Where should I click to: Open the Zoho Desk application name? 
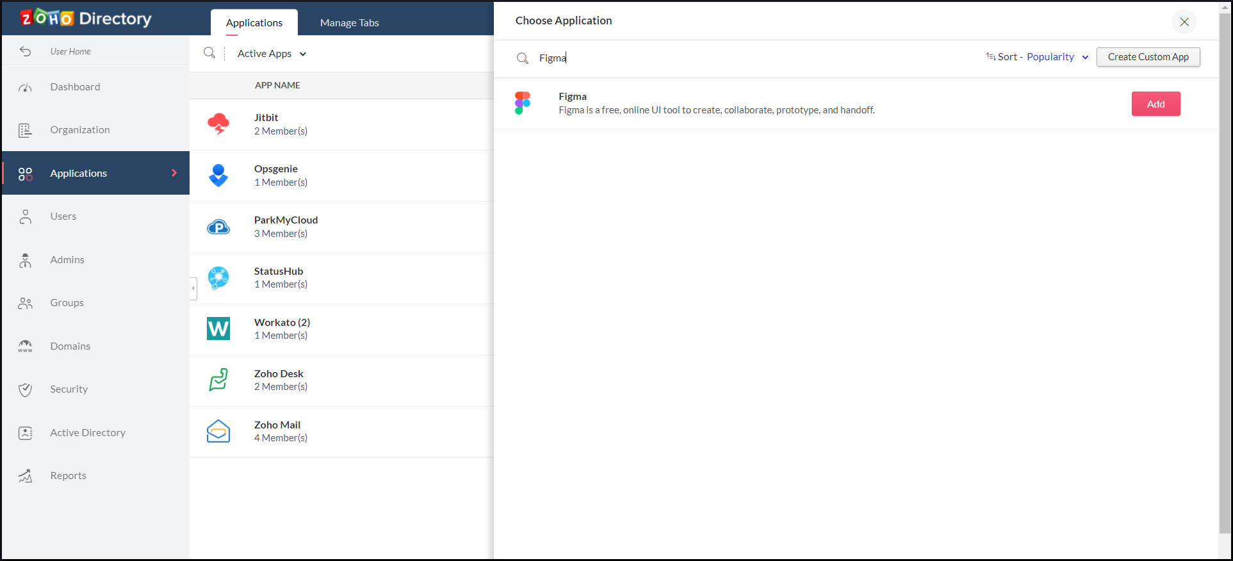(x=279, y=373)
